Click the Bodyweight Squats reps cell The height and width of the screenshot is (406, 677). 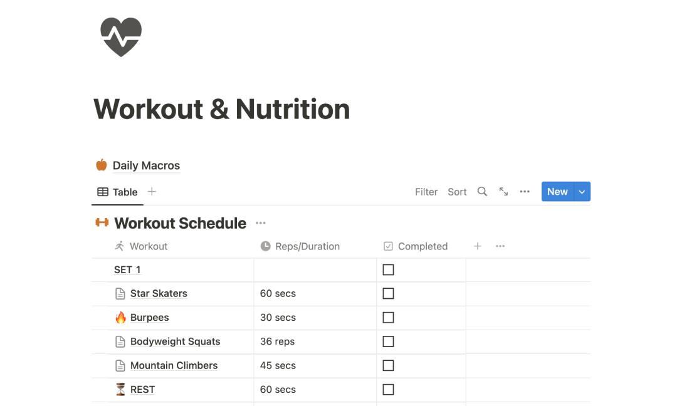pyautogui.click(x=313, y=341)
